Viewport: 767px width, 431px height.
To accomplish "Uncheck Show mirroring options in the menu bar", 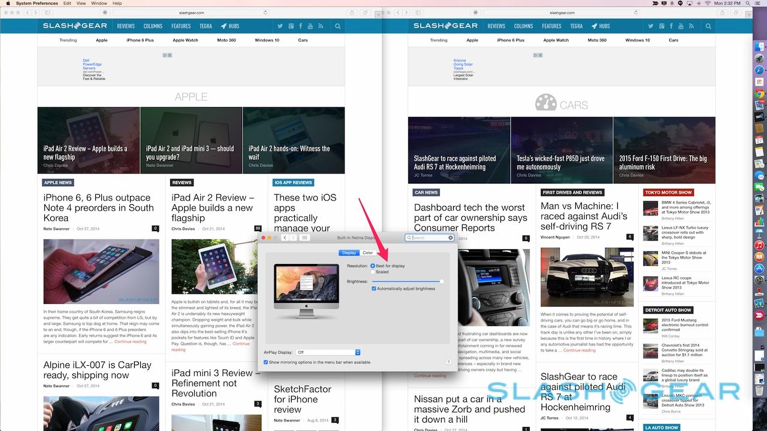I will (x=266, y=362).
